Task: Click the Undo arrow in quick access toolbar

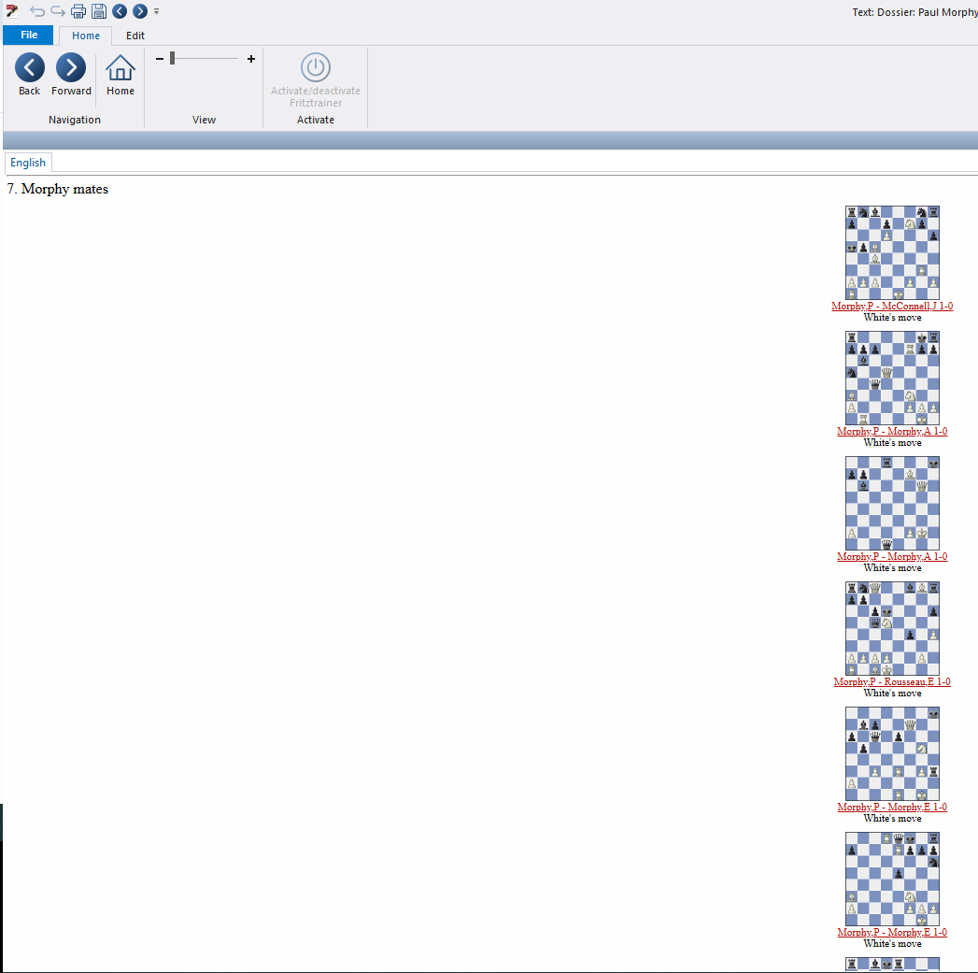Action: coord(37,11)
